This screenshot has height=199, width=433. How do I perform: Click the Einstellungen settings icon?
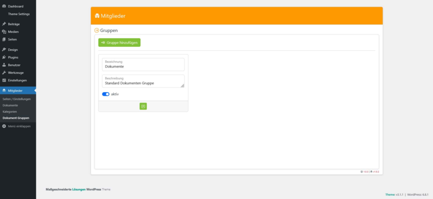(x=4, y=80)
